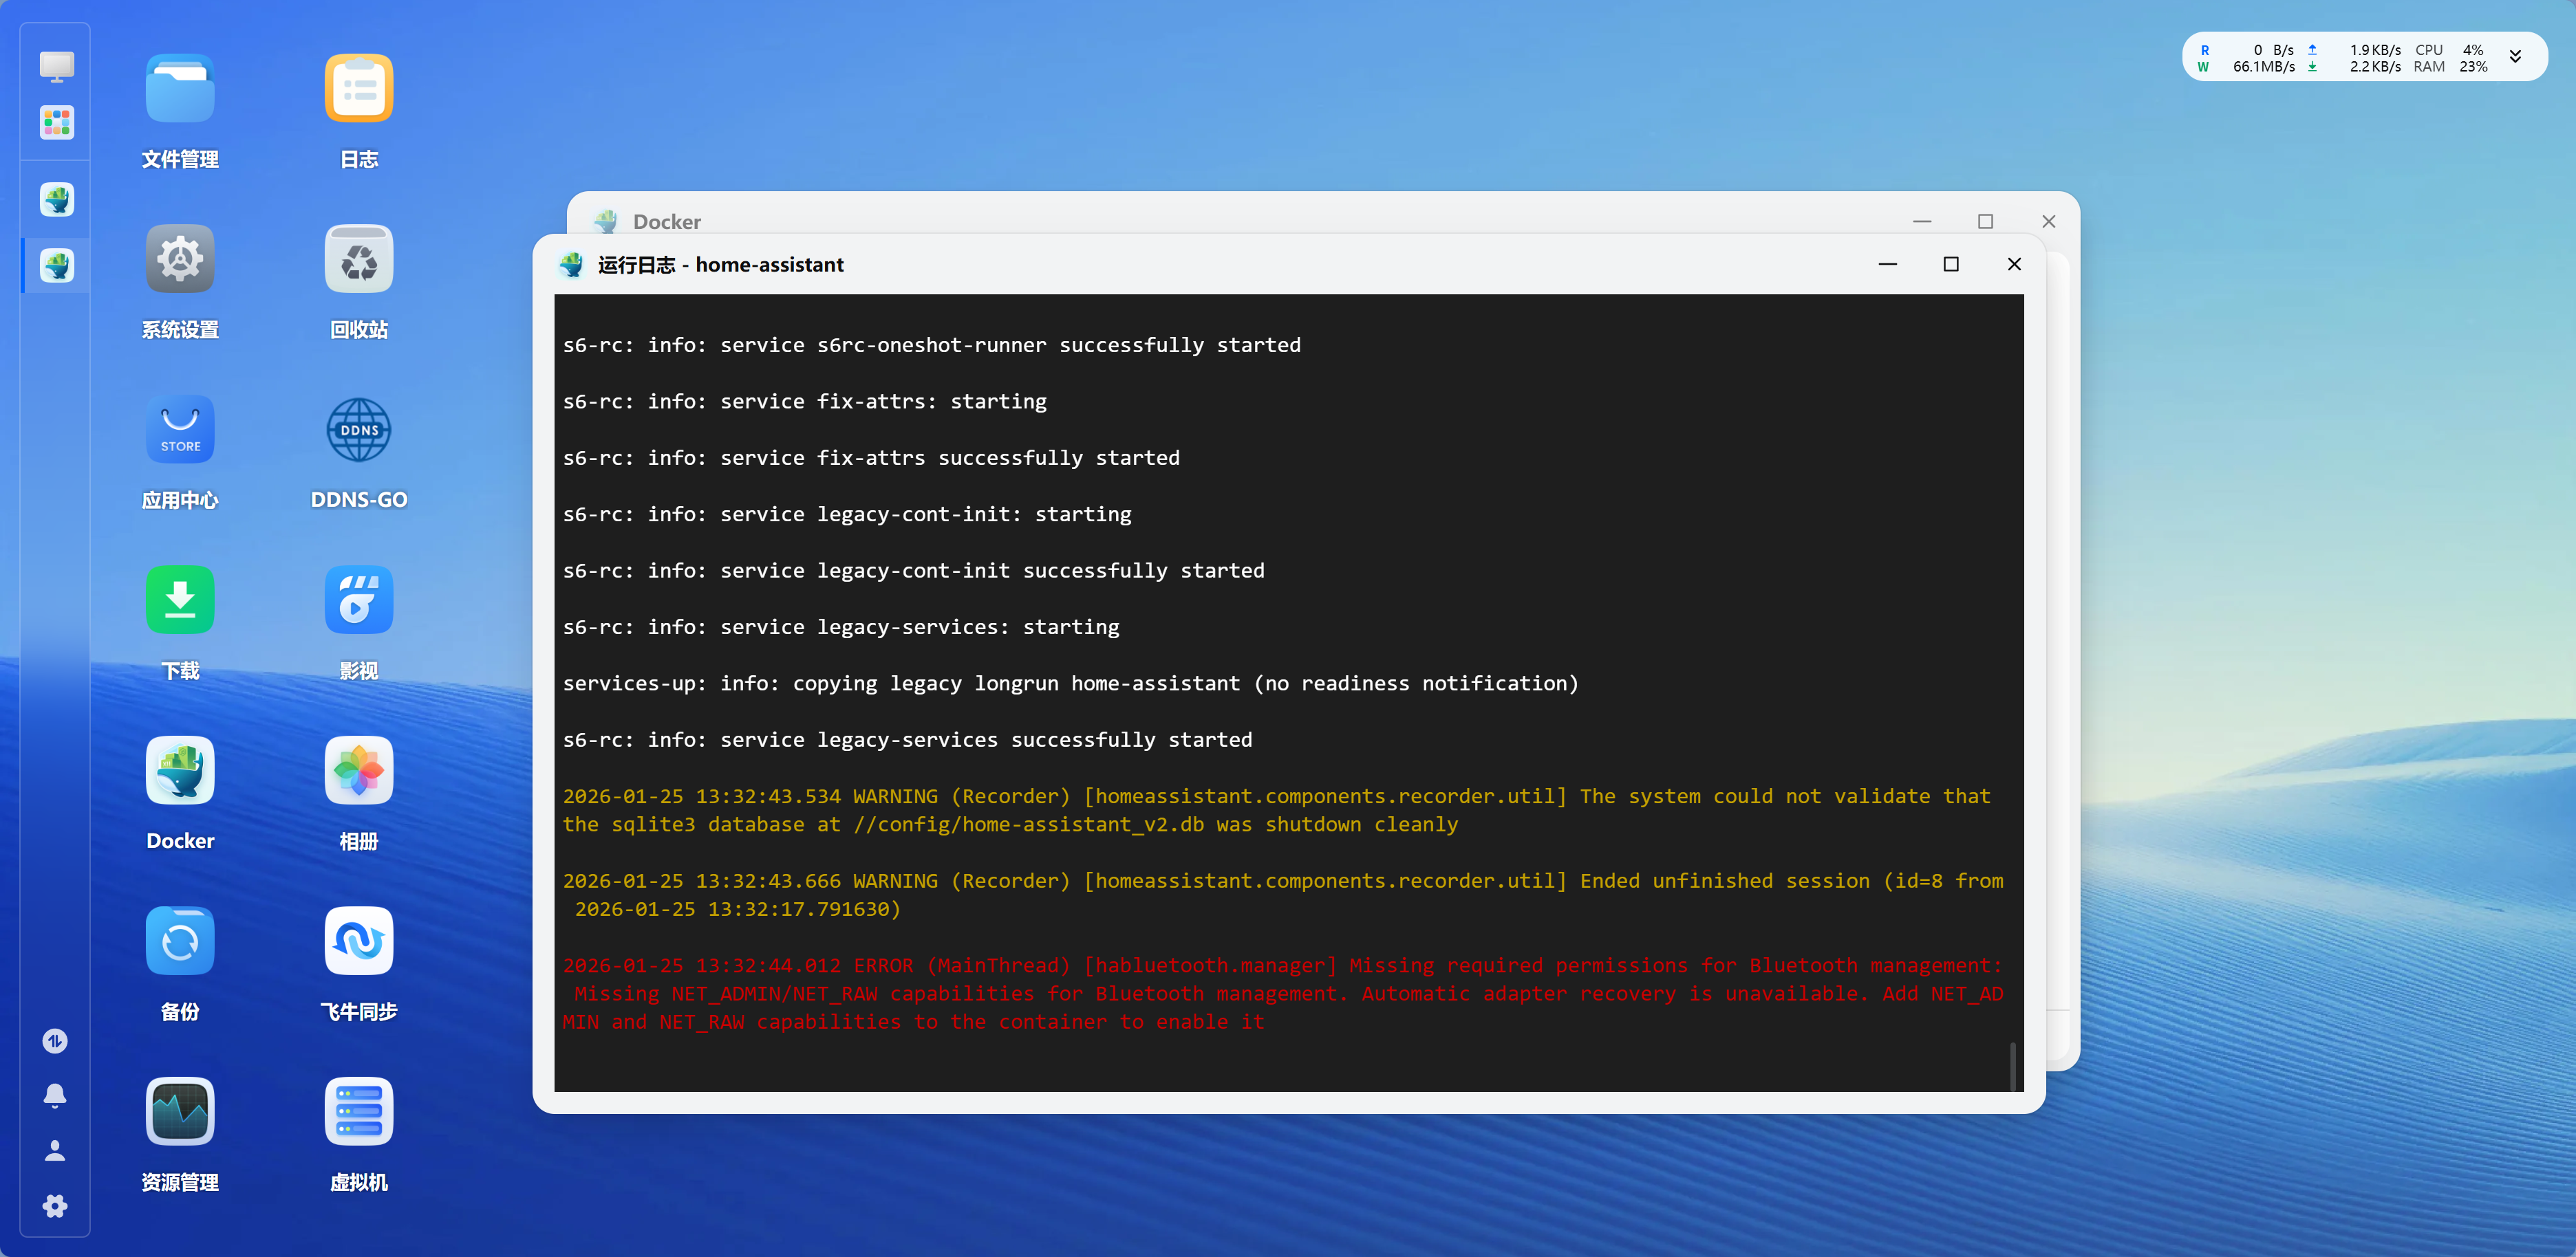The width and height of the screenshot is (2576, 1257).
Task: Open the 日志 log app icon
Action: [x=358, y=89]
